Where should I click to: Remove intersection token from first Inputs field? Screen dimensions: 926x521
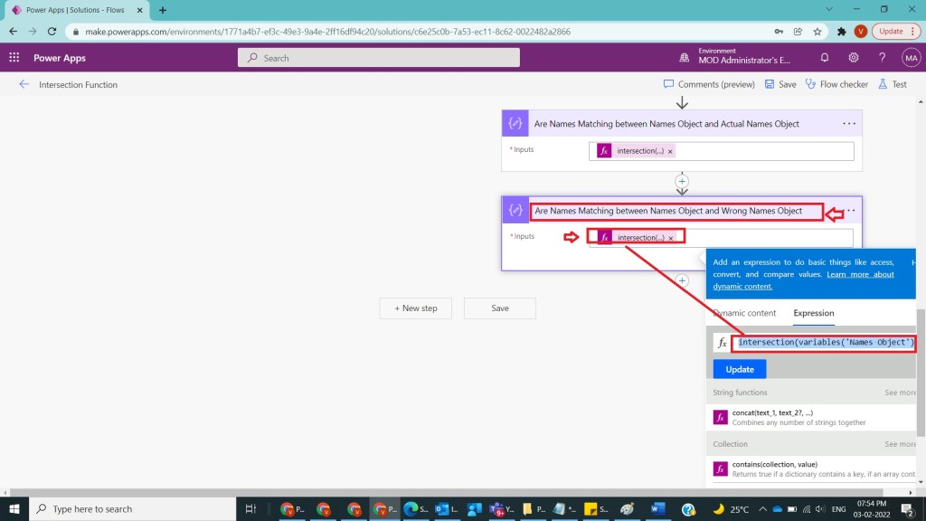point(670,151)
